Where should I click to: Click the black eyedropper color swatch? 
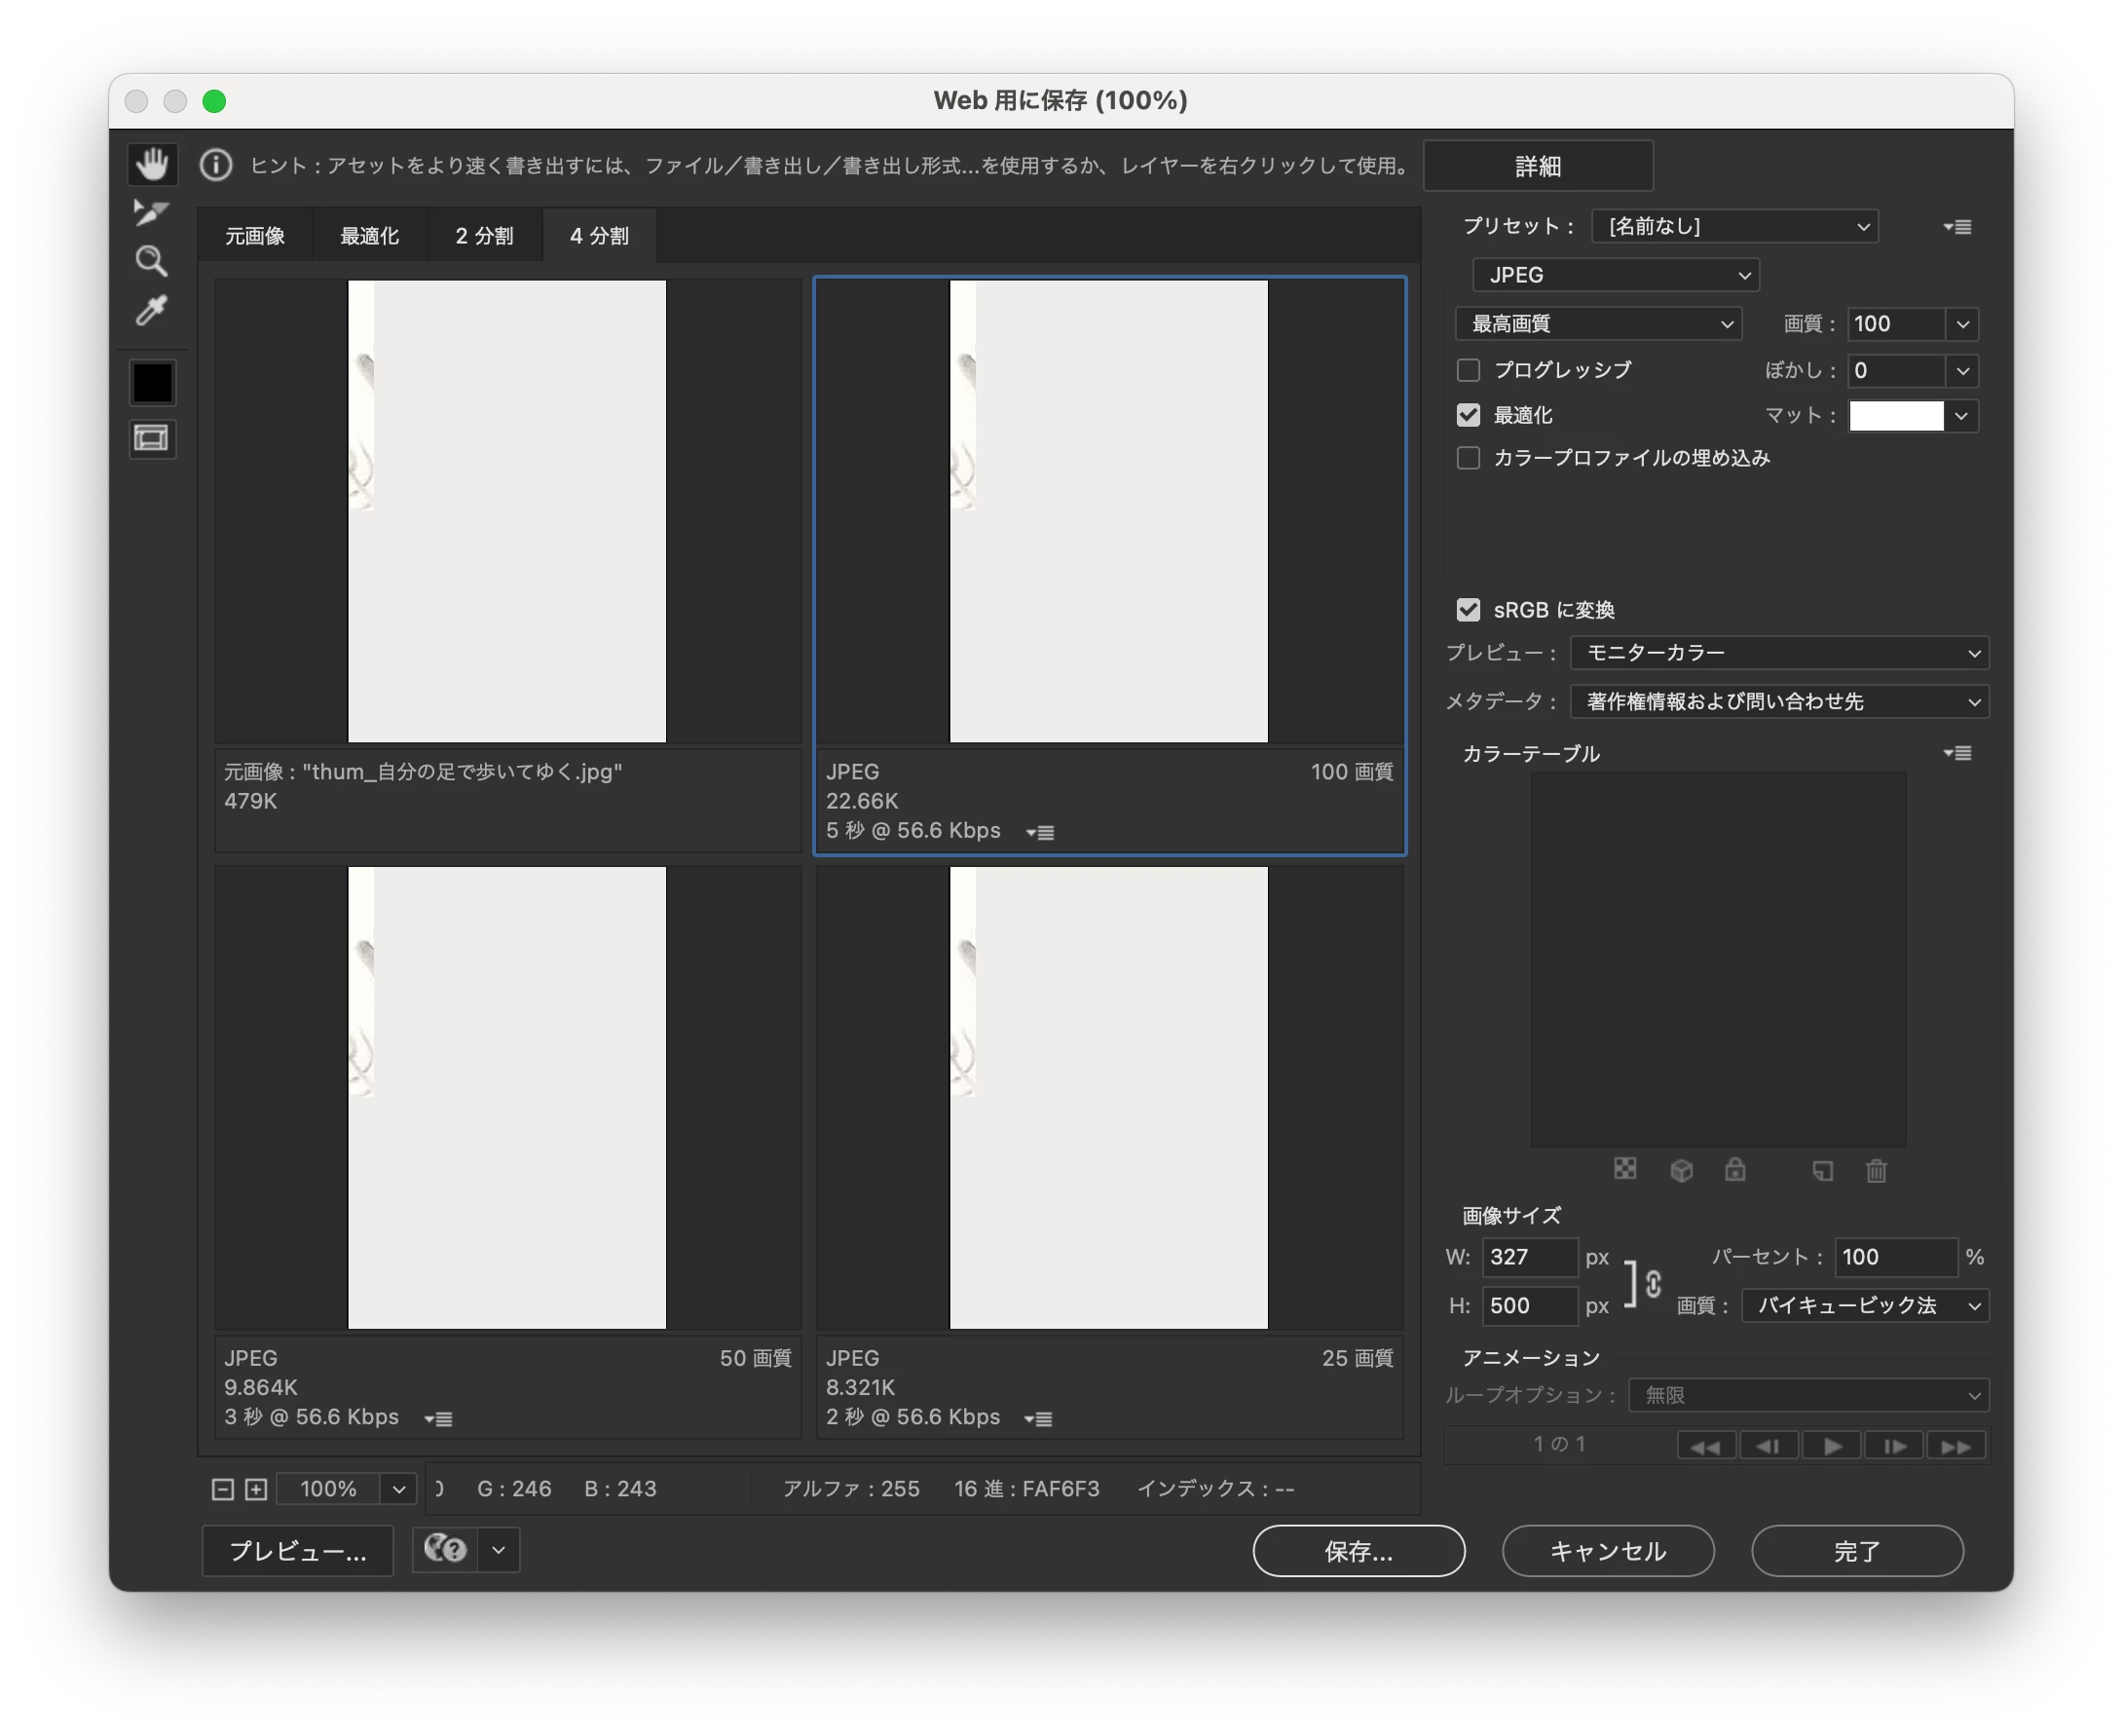[x=152, y=383]
